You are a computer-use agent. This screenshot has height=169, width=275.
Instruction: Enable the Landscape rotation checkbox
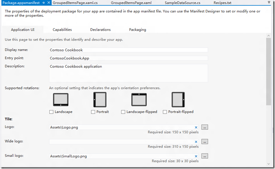pos(51,112)
